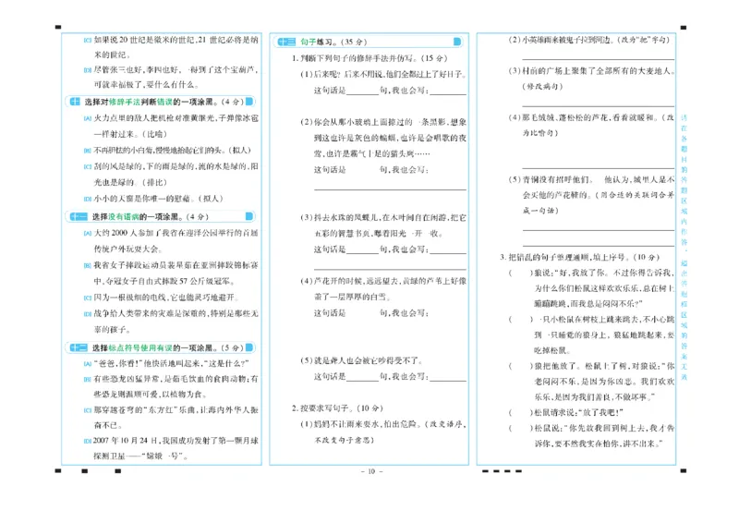Click sentence (4)芦花开的时候,远远望去
Screen dimensions: 739x523
point(383,288)
